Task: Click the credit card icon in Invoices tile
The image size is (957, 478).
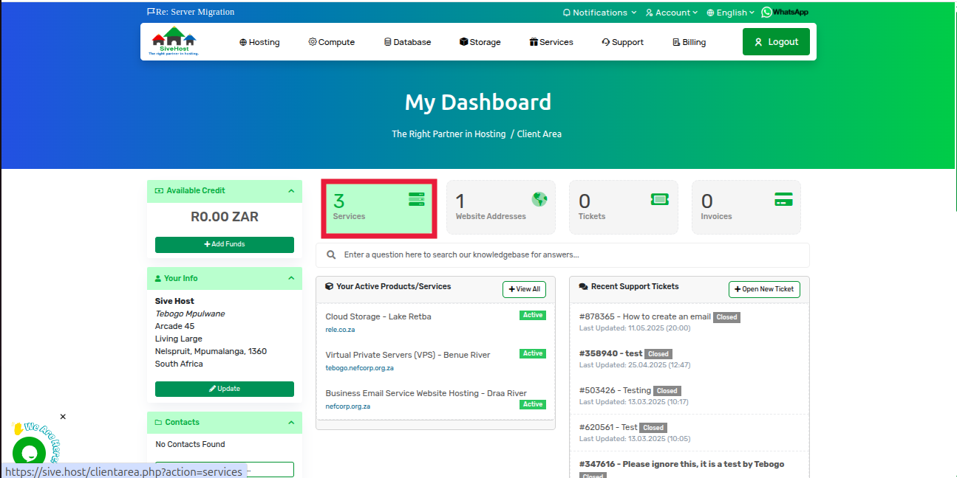Action: (783, 199)
